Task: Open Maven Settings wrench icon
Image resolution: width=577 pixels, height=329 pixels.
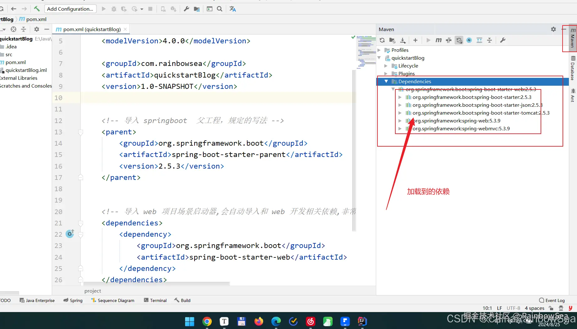Action: [503, 40]
